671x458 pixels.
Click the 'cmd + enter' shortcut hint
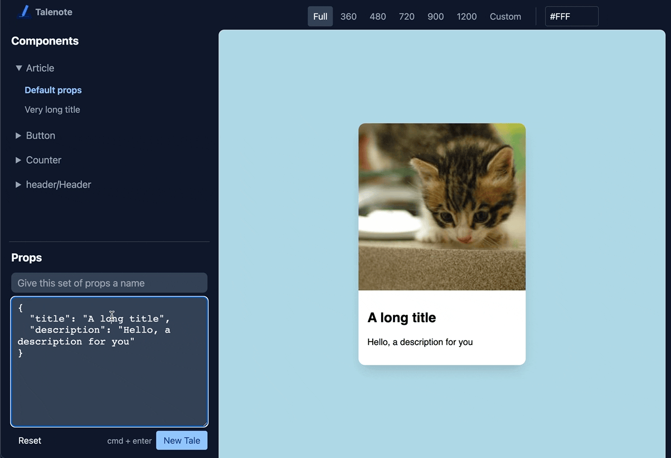pyautogui.click(x=129, y=441)
